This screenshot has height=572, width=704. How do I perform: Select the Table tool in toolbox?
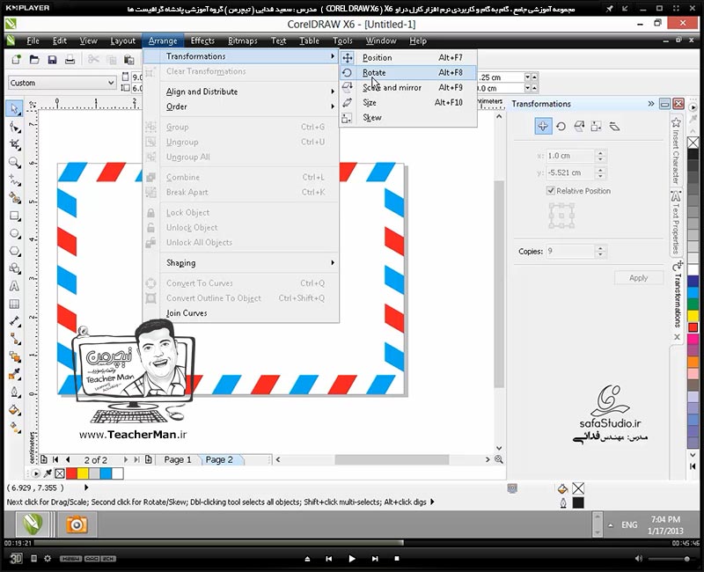pos(14,304)
